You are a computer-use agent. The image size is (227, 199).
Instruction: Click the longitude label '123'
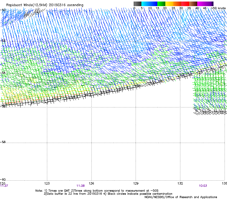[47, 183]
